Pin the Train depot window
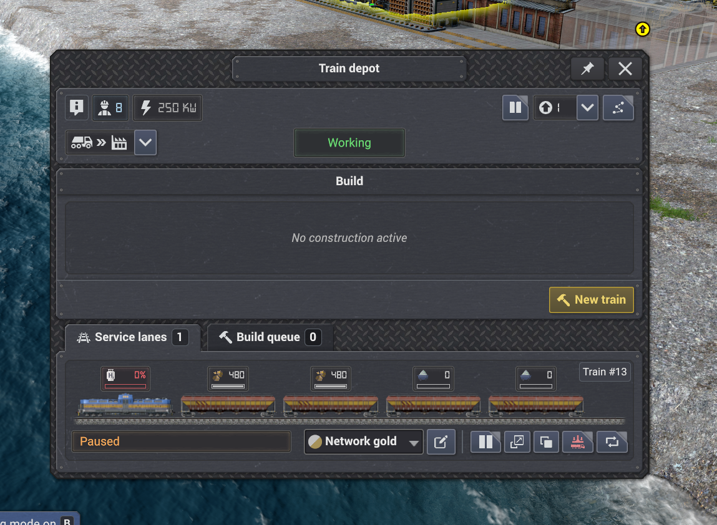Screen dimensions: 717x525 [587, 69]
